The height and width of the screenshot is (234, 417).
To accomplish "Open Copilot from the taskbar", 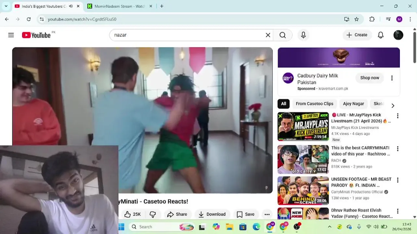I will [216, 227].
